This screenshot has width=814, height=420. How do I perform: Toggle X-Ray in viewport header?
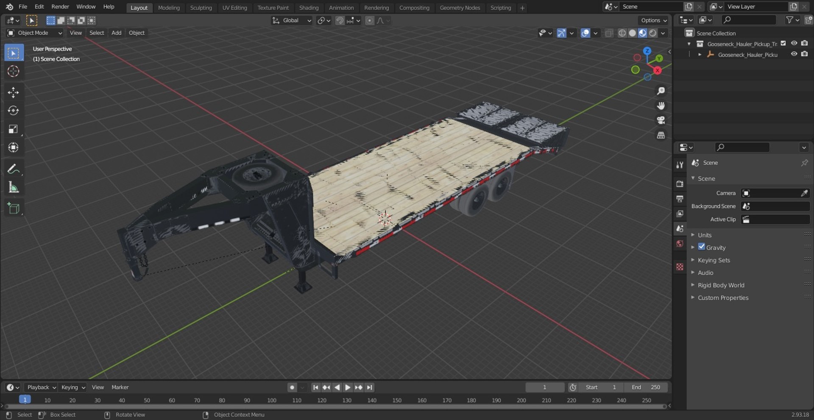tap(609, 33)
